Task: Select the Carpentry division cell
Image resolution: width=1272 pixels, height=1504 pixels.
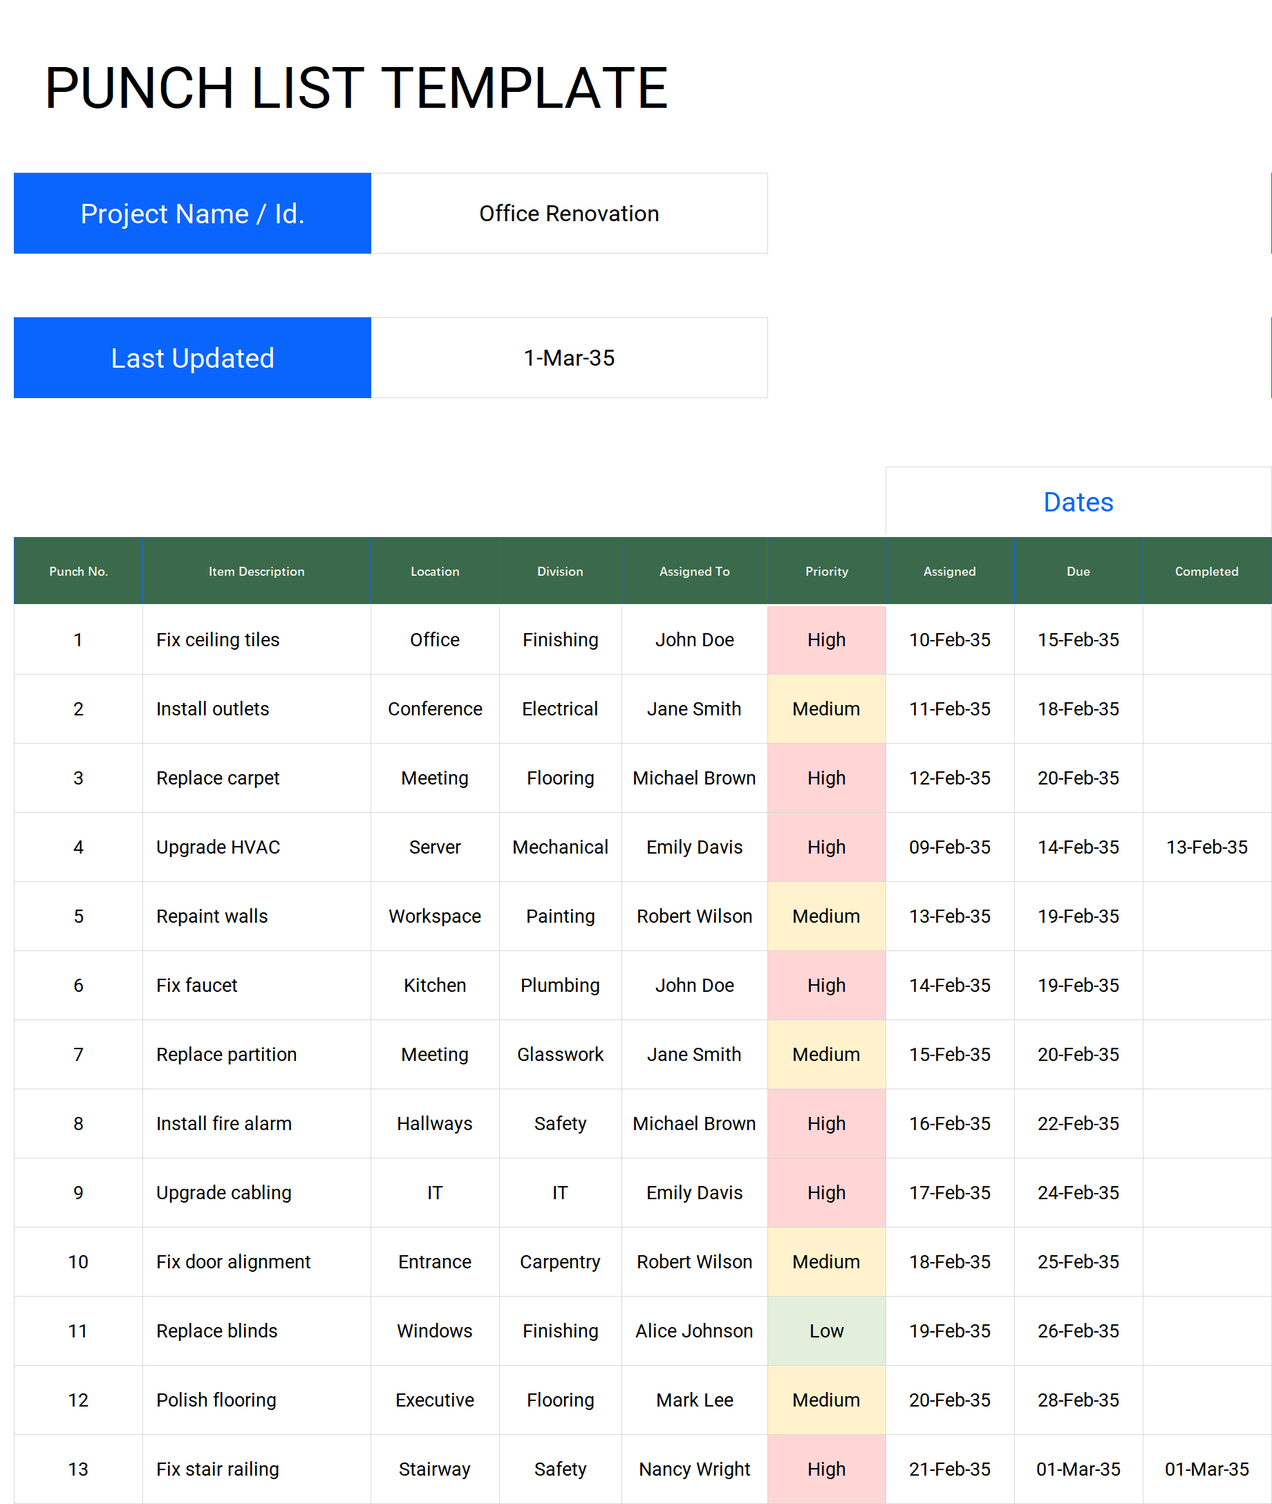Action: pos(560,1262)
